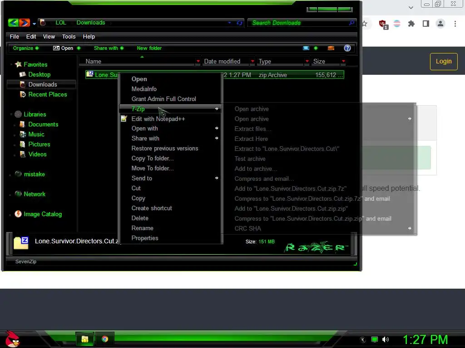Image resolution: width=465 pixels, height=348 pixels.
Task: Open the File menu
Action: (x=14, y=36)
